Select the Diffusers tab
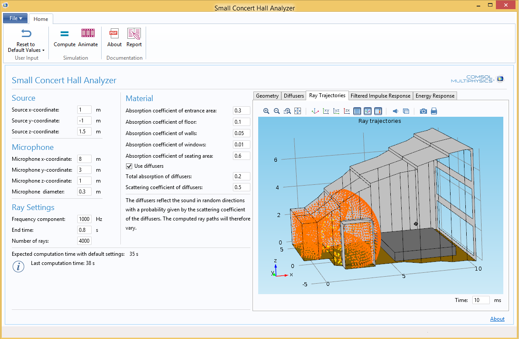The image size is (519, 339). pyautogui.click(x=294, y=96)
